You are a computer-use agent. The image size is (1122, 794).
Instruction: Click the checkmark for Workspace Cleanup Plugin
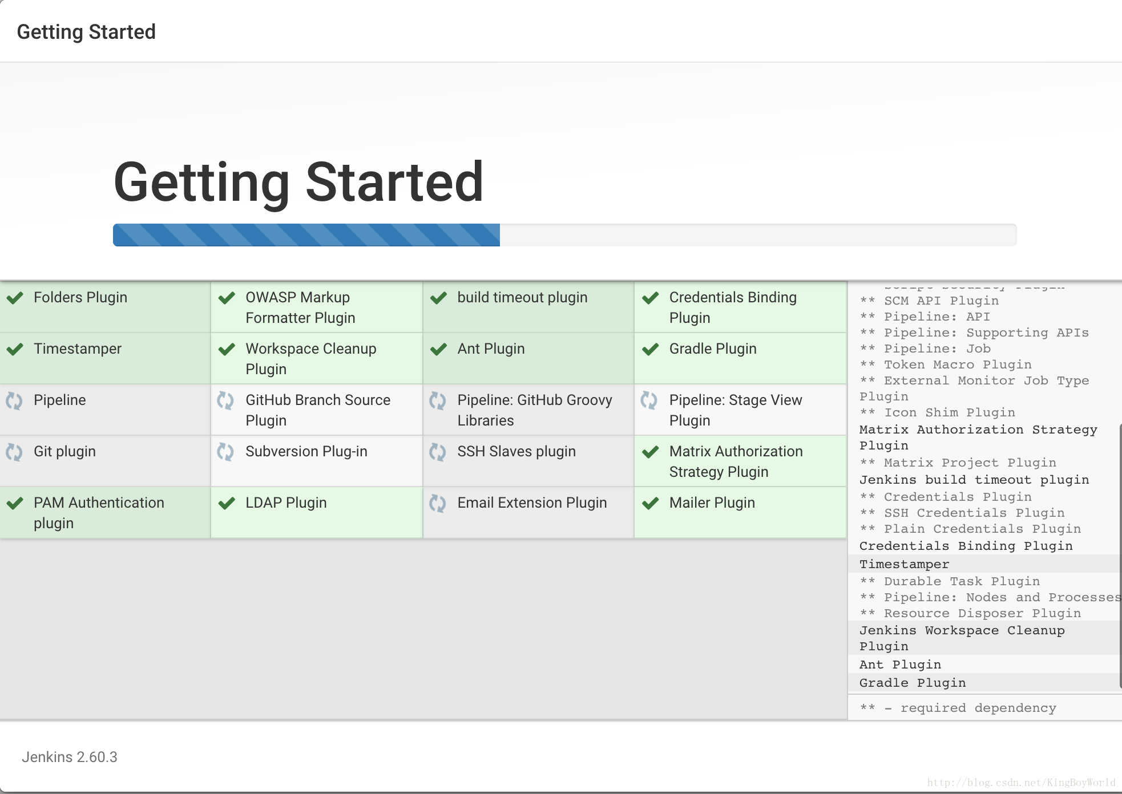(x=227, y=349)
